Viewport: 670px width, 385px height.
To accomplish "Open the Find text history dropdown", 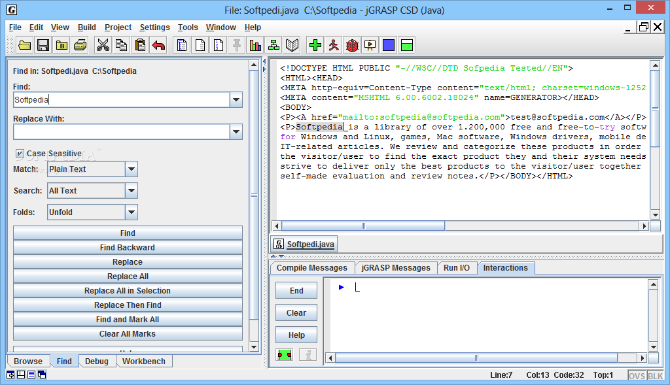I will 236,100.
